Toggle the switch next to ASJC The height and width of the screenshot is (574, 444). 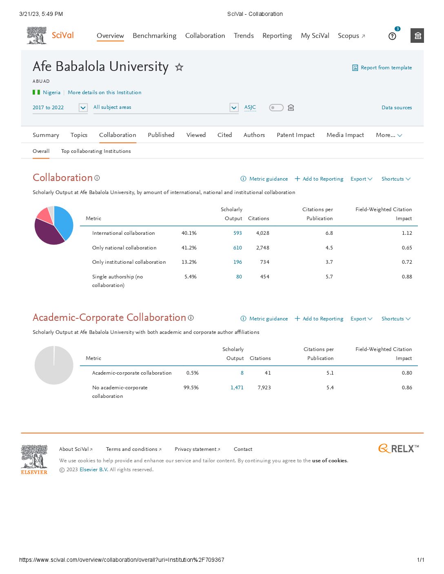[276, 108]
